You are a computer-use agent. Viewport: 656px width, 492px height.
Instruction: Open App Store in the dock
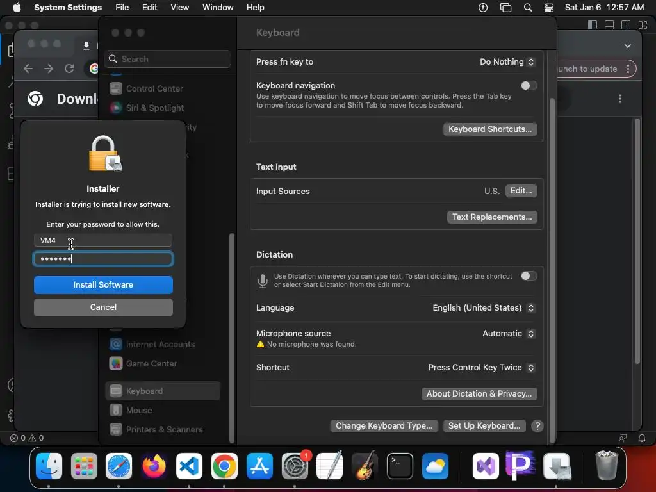click(x=259, y=466)
